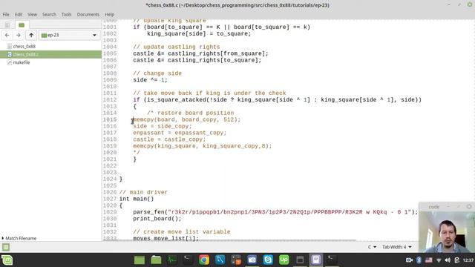Open the Tools menu
The image size is (475, 267).
click(x=66, y=14)
